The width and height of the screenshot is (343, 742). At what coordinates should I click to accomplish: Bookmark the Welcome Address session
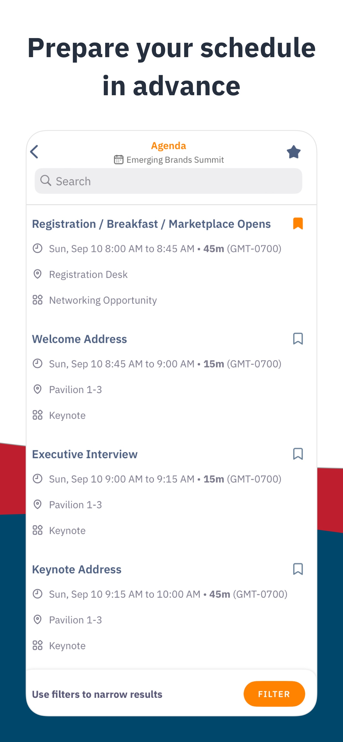pyautogui.click(x=298, y=339)
